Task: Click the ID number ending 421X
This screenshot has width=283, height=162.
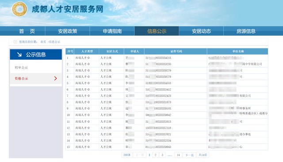Action: 158,58
